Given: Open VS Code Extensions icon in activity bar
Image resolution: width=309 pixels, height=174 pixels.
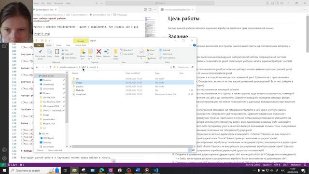Looking at the screenshot, I should point(4,46).
